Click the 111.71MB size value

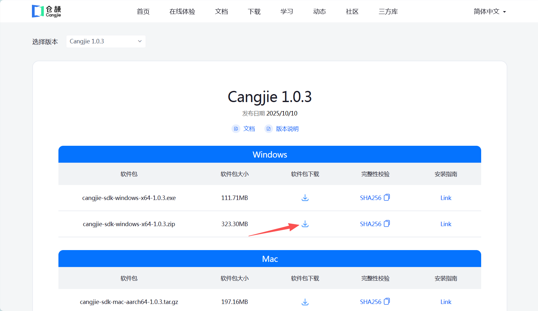click(235, 198)
